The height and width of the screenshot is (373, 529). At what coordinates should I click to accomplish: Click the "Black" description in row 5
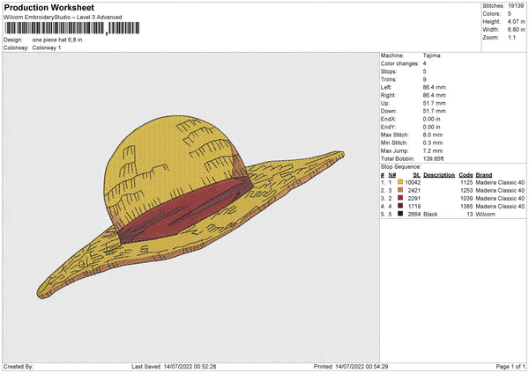point(430,214)
